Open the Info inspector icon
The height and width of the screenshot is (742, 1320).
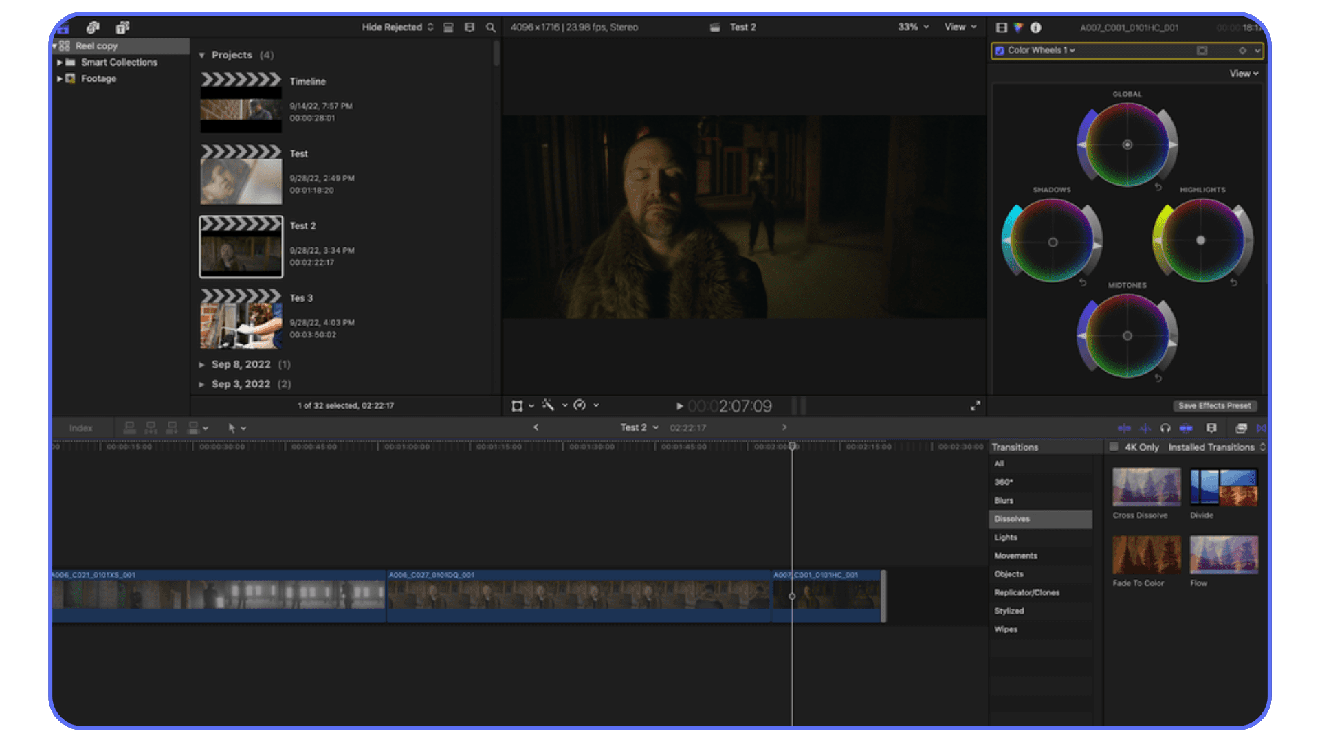(1035, 27)
